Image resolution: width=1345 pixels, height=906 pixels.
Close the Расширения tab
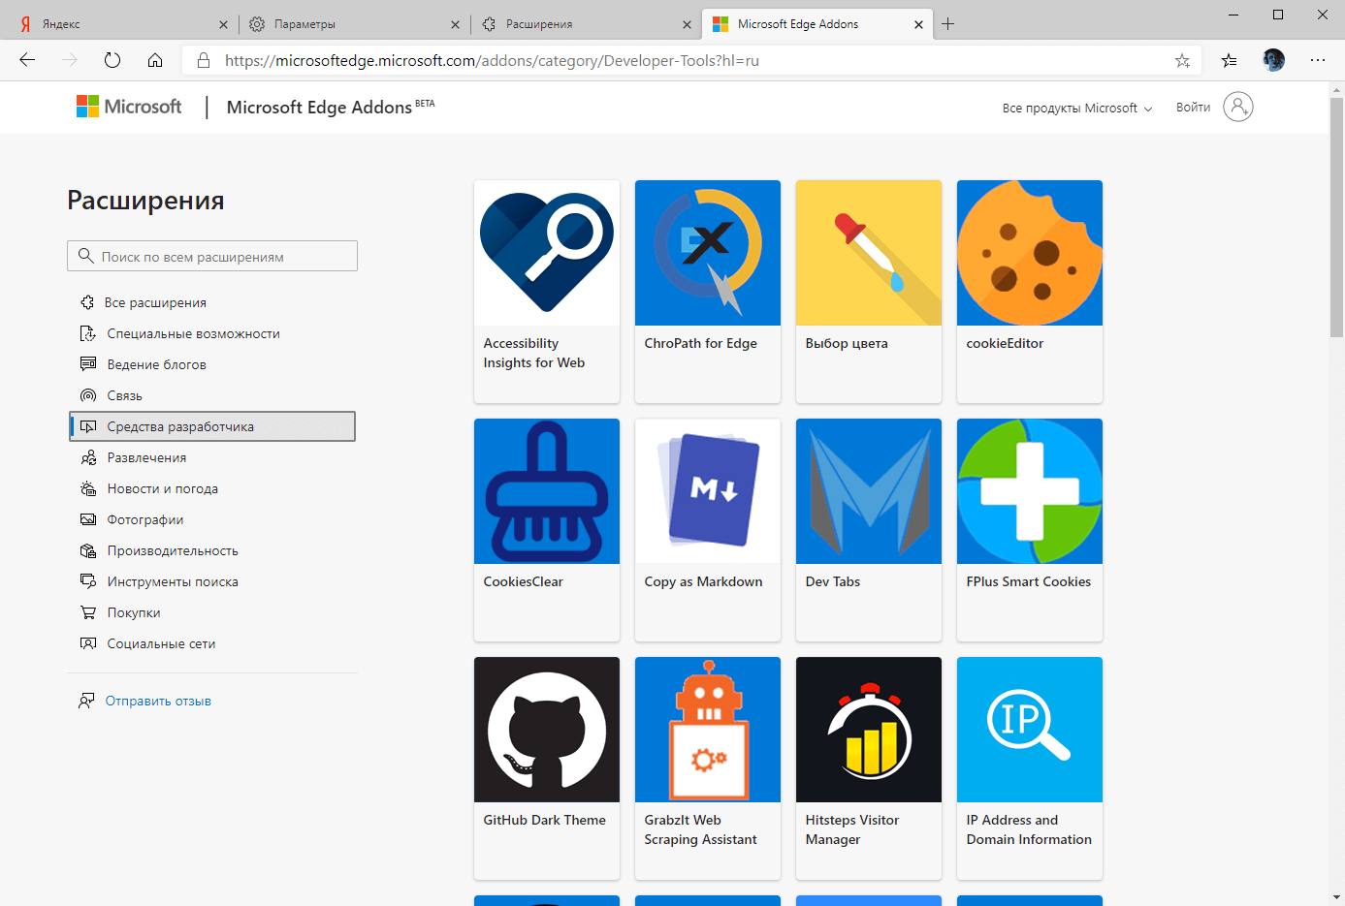(x=688, y=24)
